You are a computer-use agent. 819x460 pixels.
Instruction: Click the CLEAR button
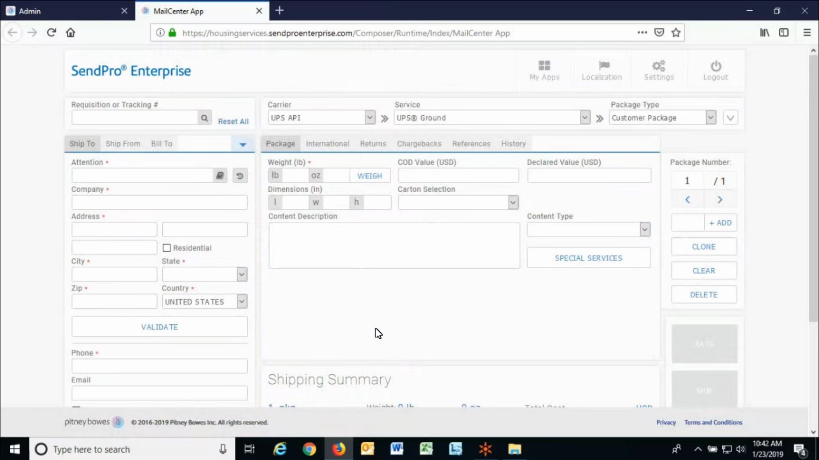(704, 270)
